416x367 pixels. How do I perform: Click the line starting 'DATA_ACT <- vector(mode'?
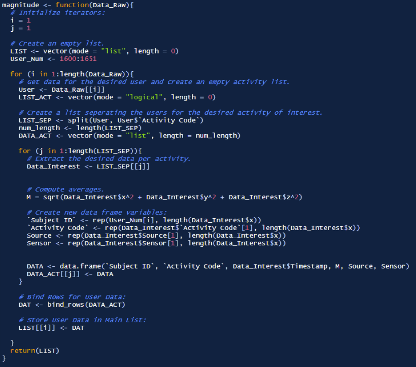(x=130, y=136)
